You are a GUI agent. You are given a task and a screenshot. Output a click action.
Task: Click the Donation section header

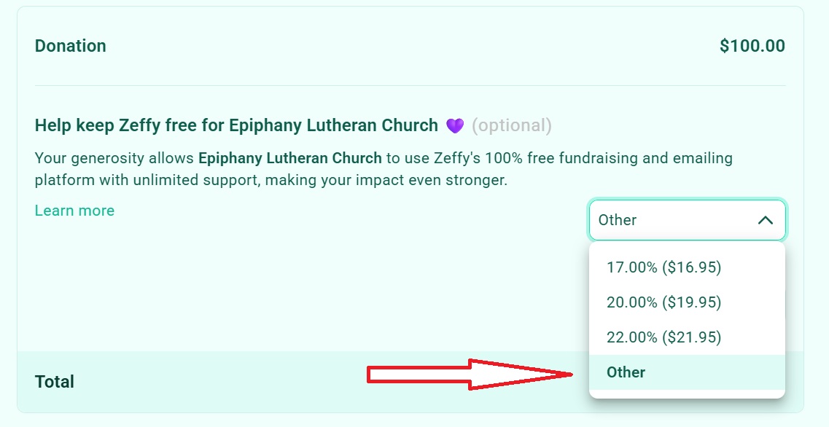(71, 45)
